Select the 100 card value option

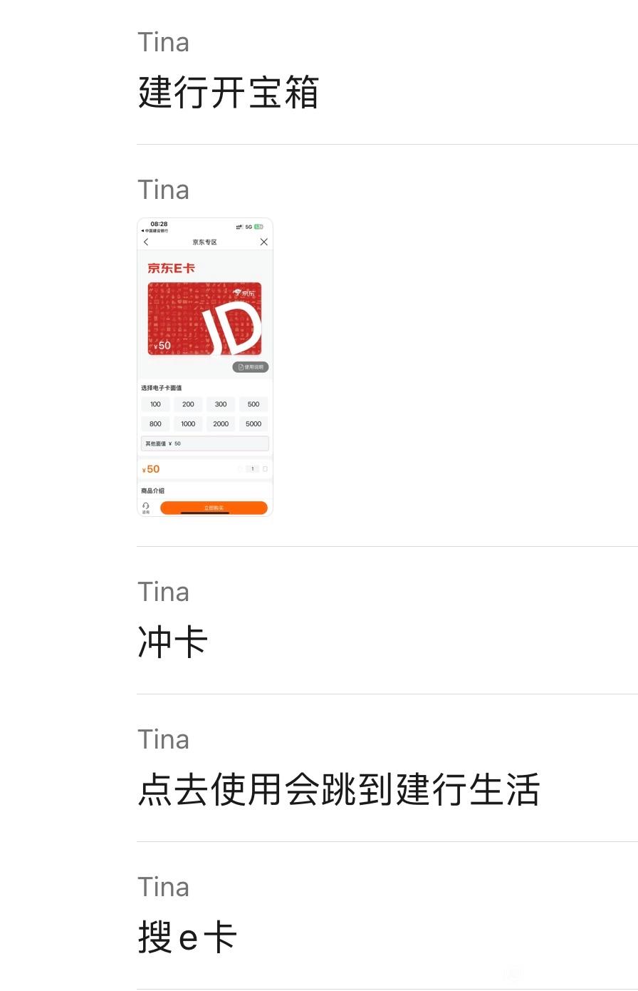[x=155, y=404]
